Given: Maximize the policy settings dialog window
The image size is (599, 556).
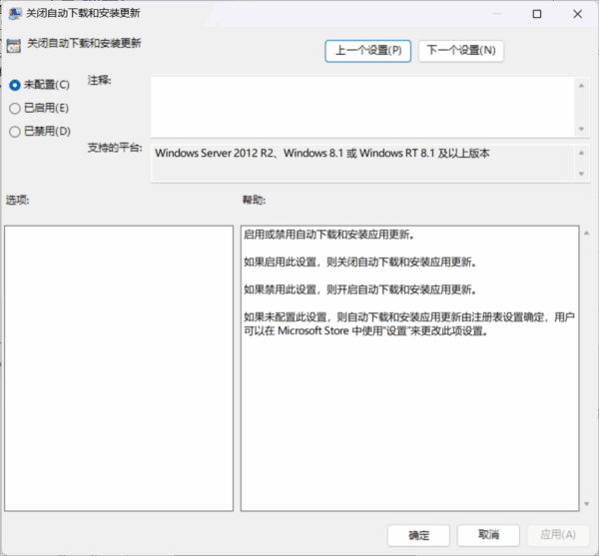Looking at the screenshot, I should [537, 14].
